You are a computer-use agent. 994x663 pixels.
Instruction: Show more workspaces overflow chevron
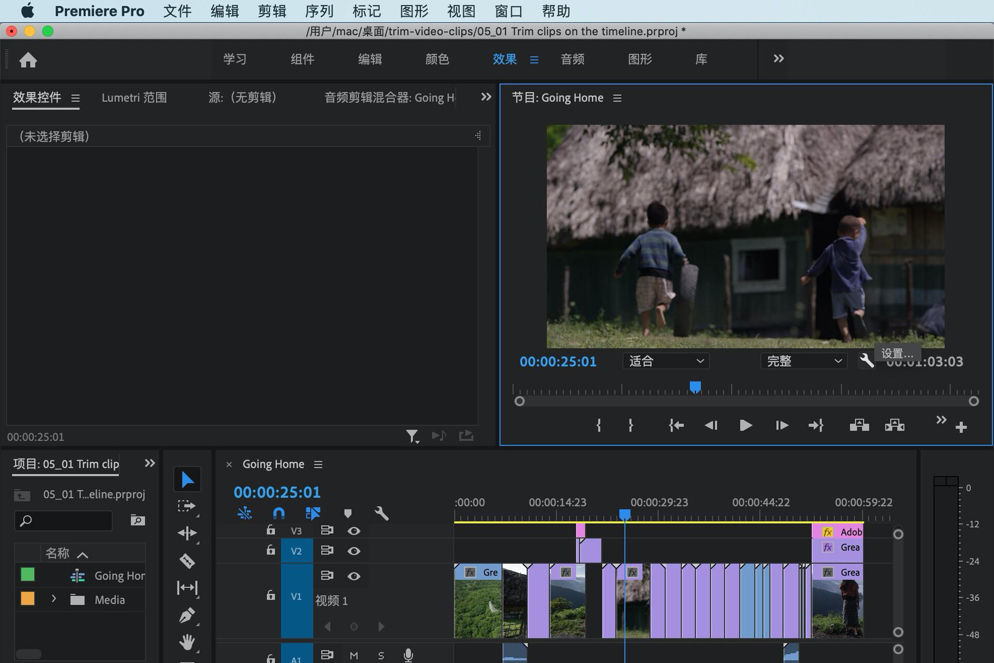[x=779, y=58]
